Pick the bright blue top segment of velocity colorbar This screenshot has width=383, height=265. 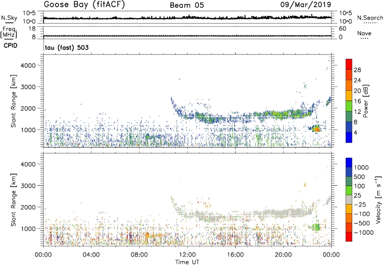pyautogui.click(x=349, y=163)
